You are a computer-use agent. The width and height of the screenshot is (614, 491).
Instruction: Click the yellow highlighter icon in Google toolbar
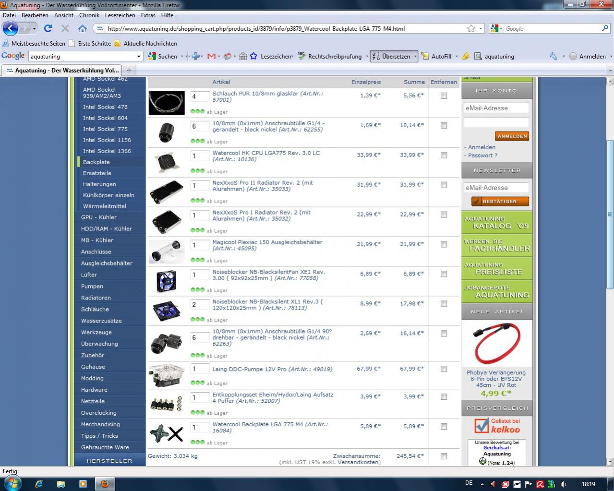point(465,56)
